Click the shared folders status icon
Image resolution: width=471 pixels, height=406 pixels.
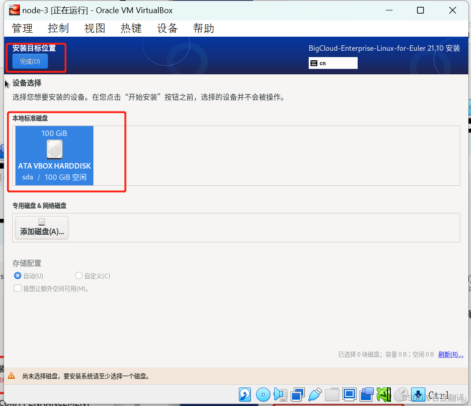pos(332,395)
